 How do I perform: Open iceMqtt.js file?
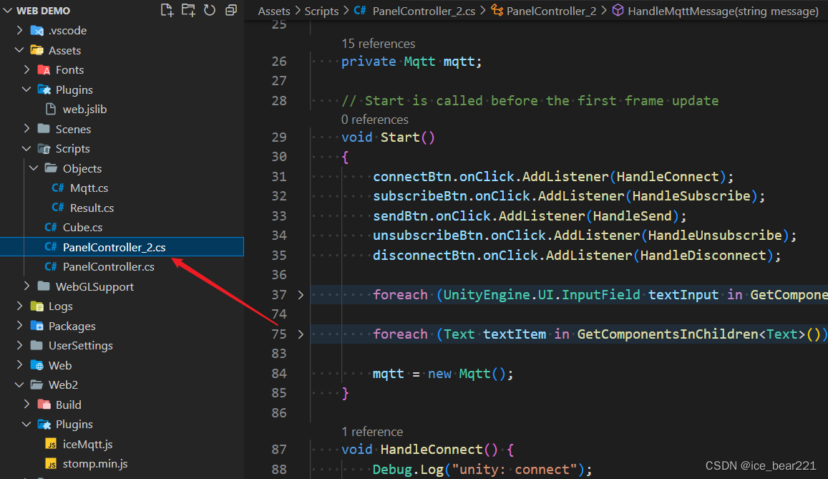(87, 444)
